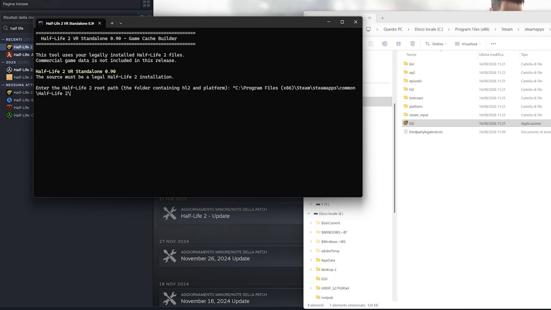Navigate to Steam folder in breadcrumb

[x=507, y=29]
